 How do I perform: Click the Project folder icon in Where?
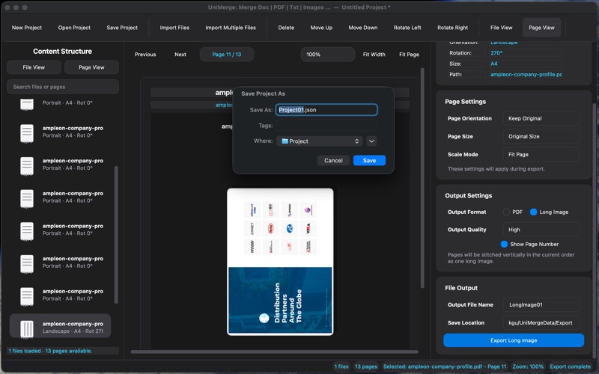point(285,141)
